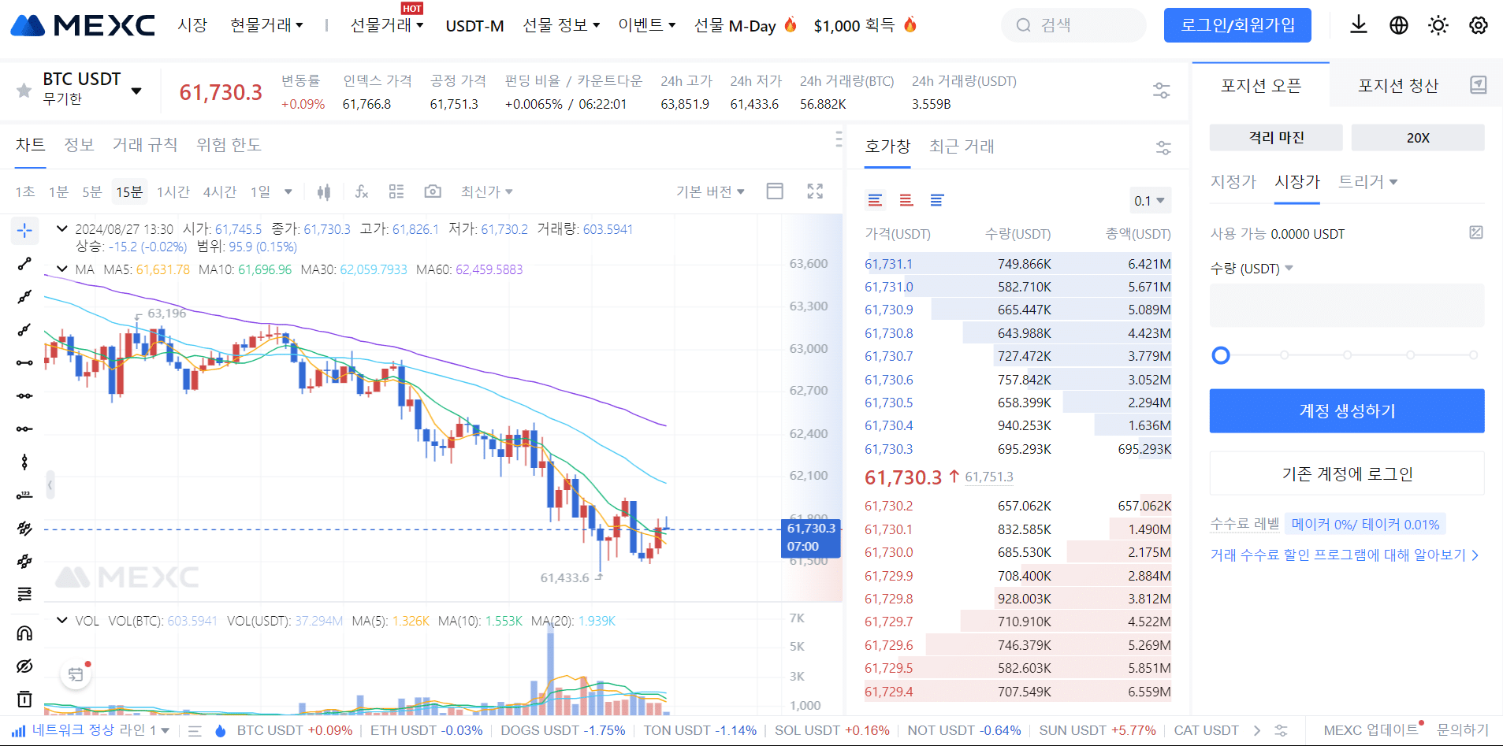Collapse VOL indicator legend chevron

click(x=61, y=620)
